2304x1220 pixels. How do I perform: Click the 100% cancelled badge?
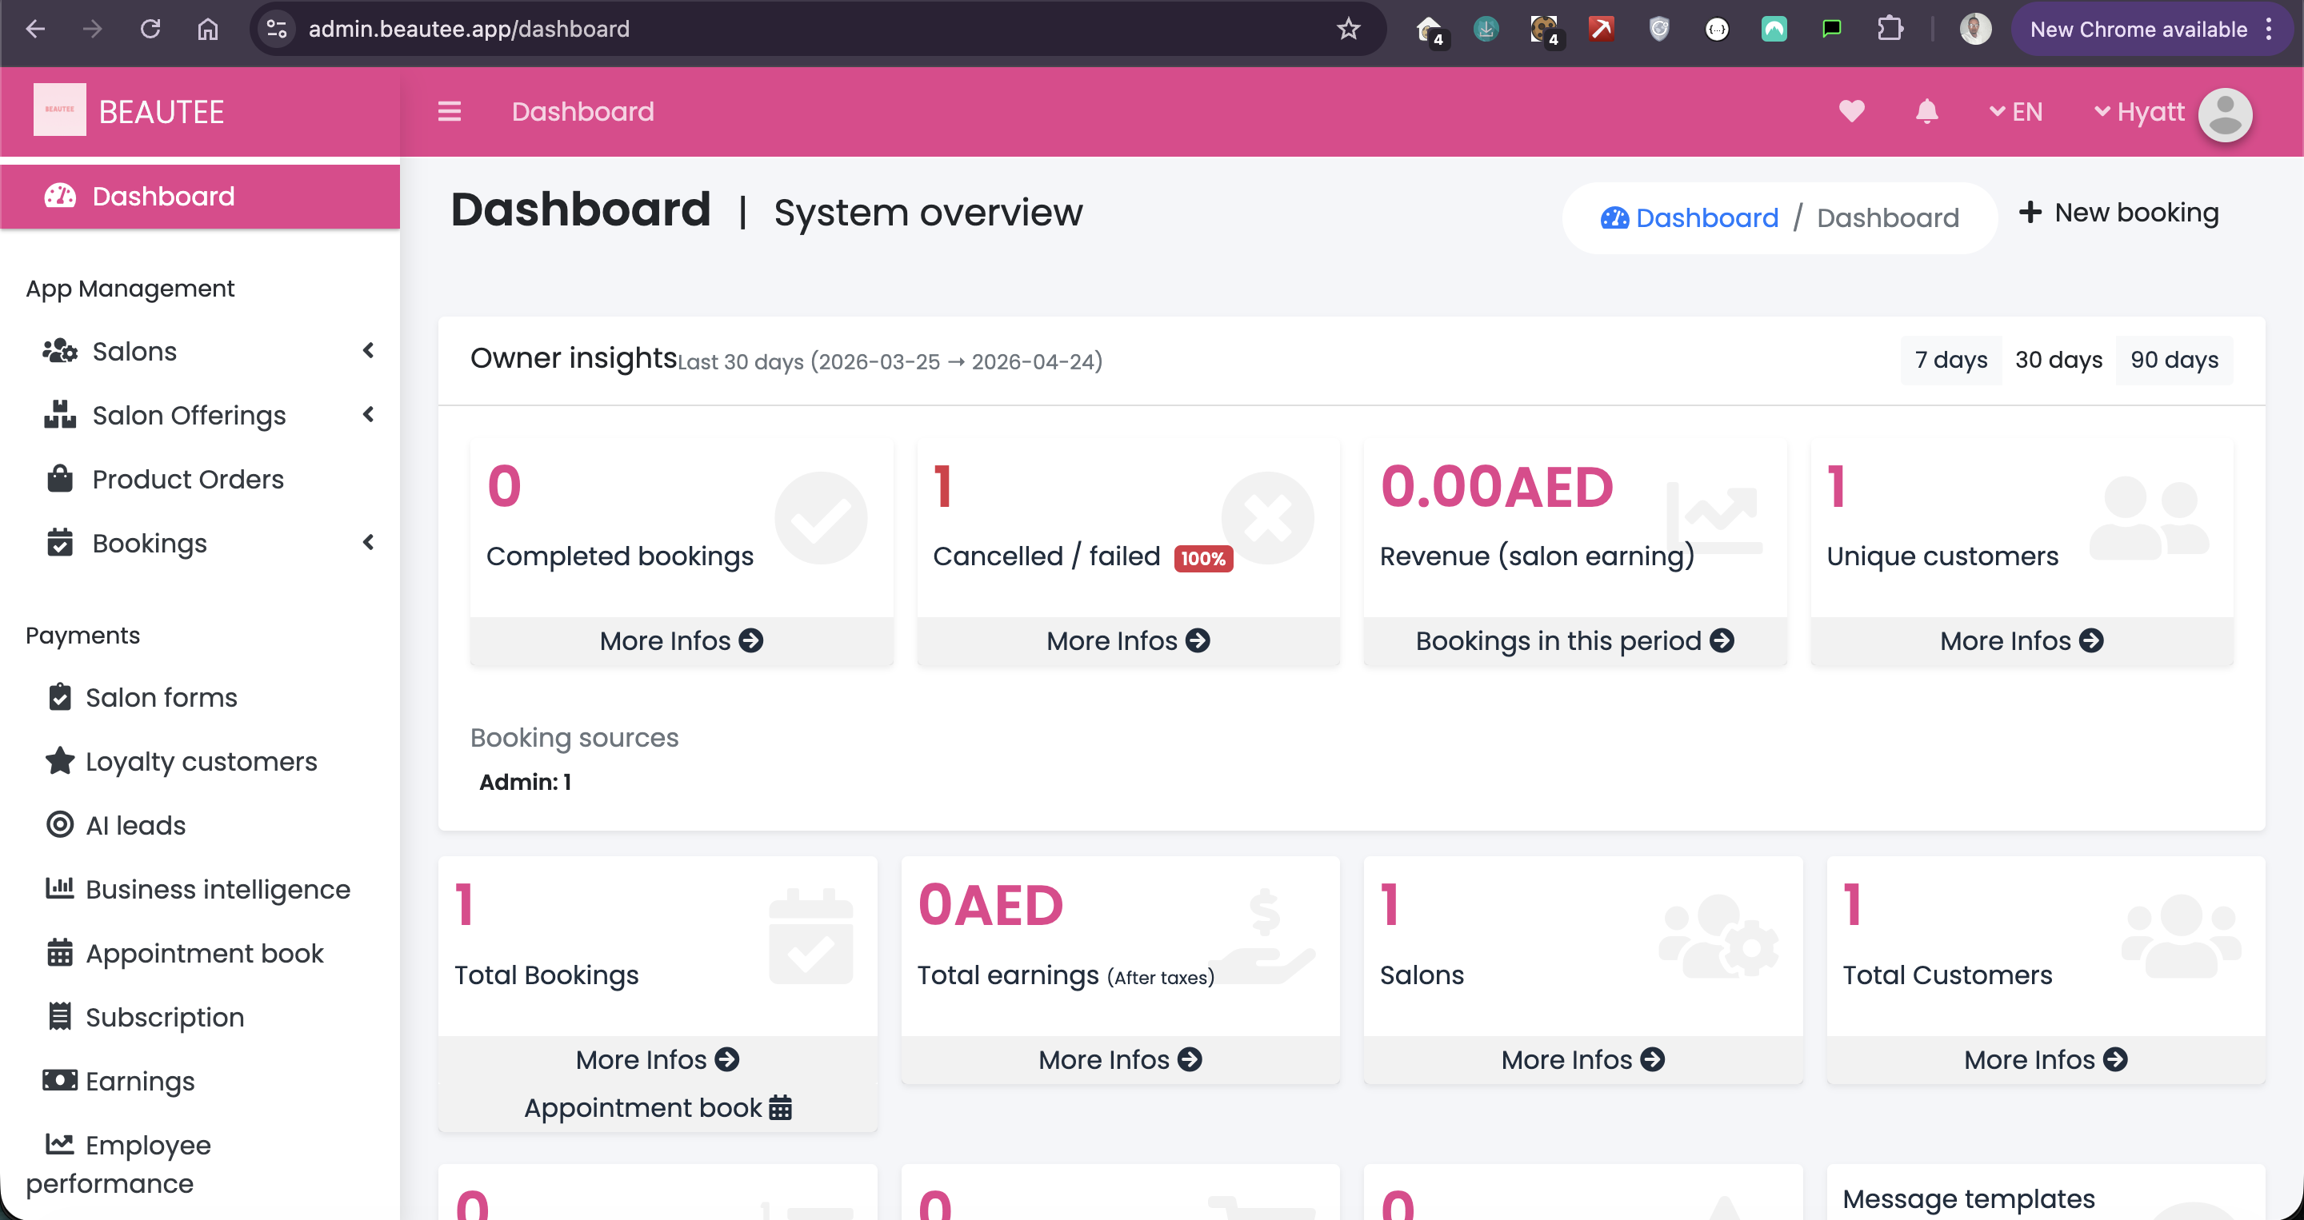tap(1203, 559)
